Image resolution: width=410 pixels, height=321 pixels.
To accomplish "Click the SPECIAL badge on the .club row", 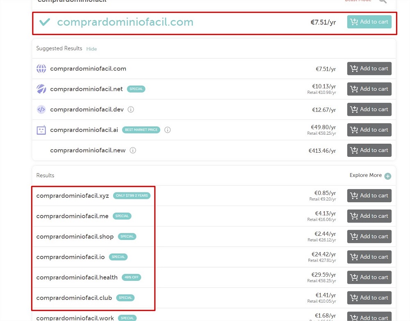I will (x=125, y=298).
